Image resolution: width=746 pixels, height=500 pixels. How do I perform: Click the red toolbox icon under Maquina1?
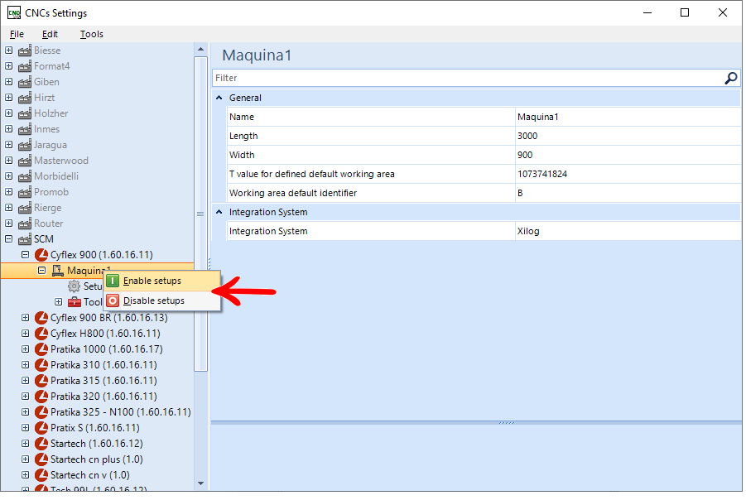coord(75,301)
